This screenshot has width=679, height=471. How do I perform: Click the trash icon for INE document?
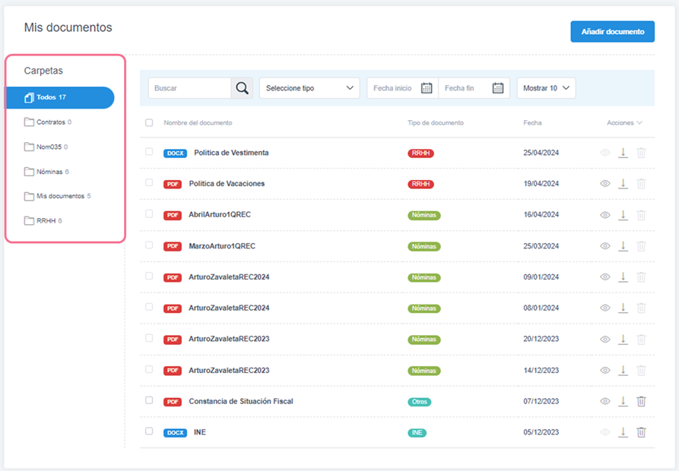coord(641,432)
